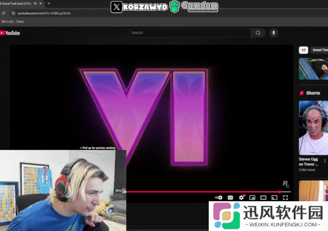Open the first recommended video thumbnail
328x231 pixels.
[313, 69]
